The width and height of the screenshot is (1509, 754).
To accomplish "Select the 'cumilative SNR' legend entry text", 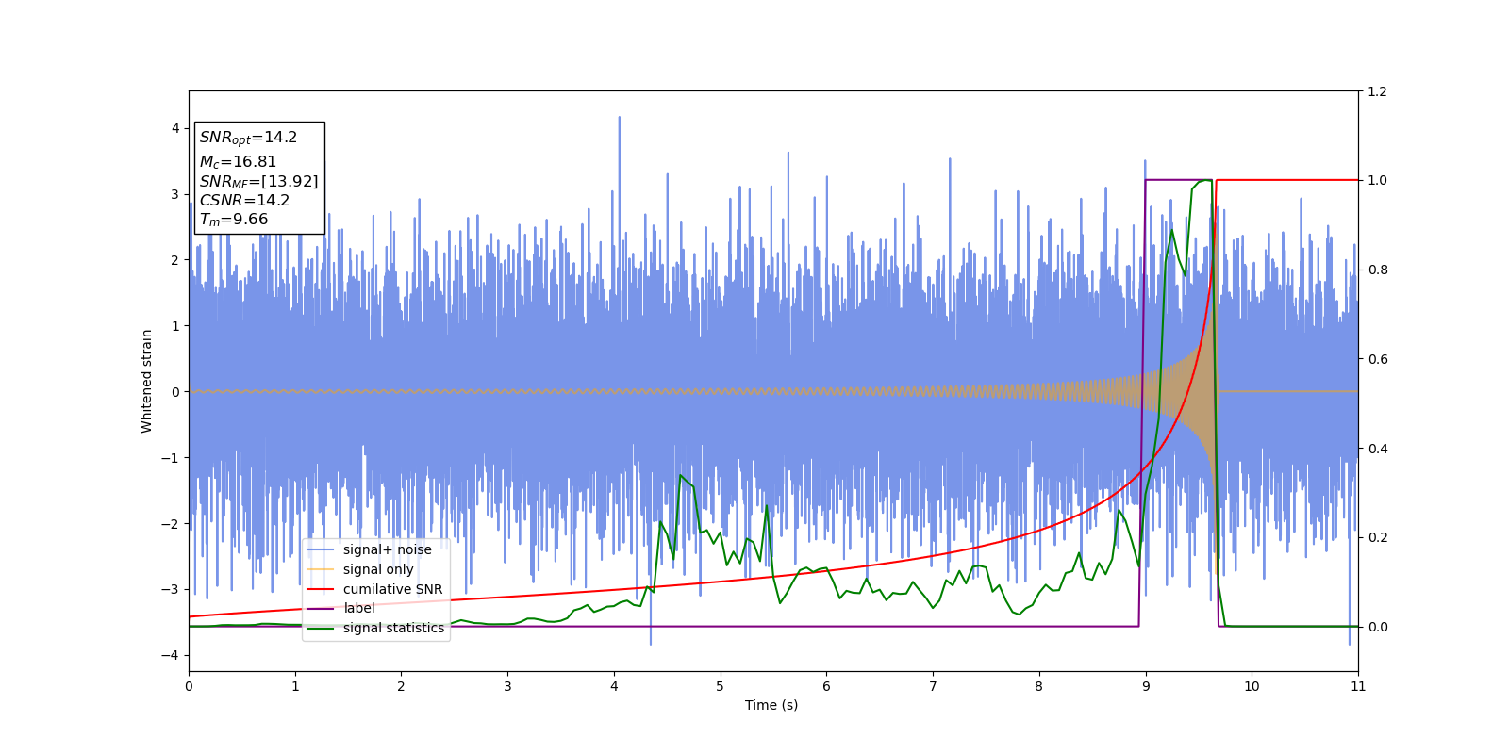I will click(x=392, y=589).
